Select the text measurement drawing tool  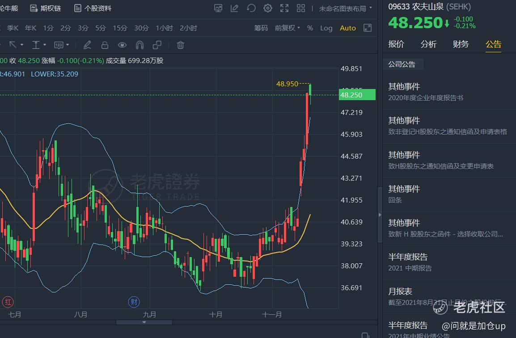[36, 45]
